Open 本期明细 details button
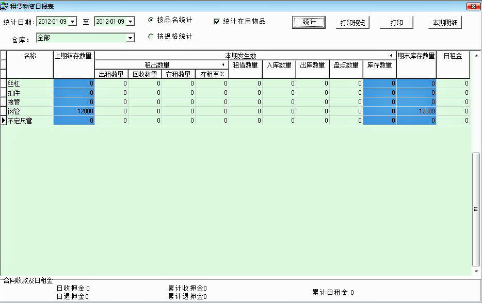 tap(445, 23)
